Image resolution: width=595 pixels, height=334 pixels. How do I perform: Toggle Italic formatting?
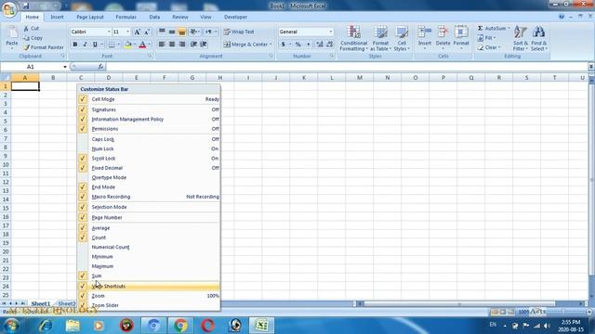tap(85, 45)
